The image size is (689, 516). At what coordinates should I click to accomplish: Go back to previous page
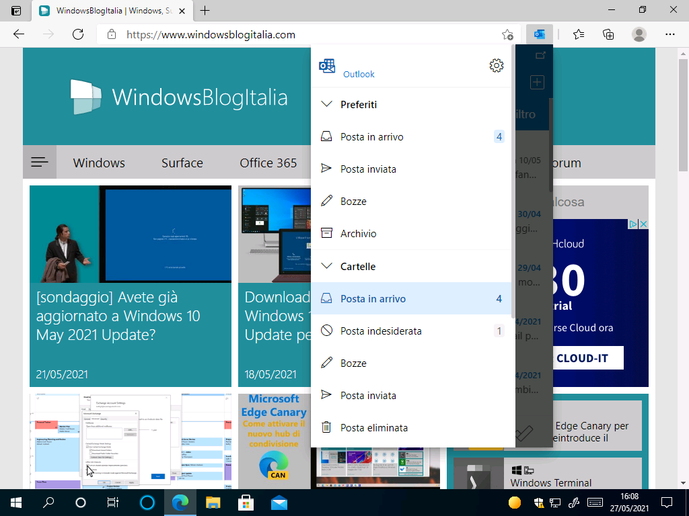(19, 34)
